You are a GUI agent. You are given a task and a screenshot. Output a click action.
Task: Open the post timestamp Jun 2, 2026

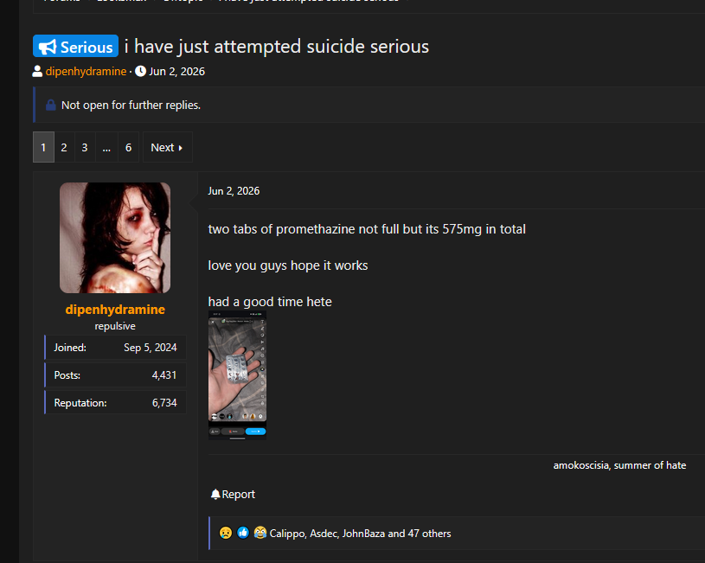coord(234,191)
